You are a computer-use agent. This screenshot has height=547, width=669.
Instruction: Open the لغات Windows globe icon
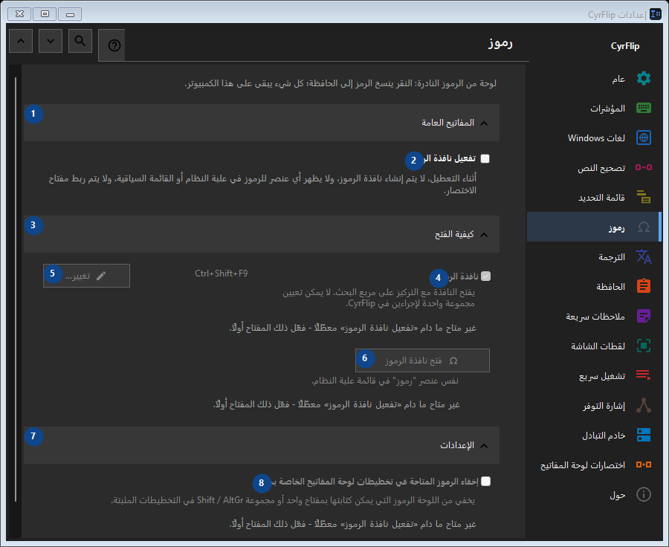pos(644,137)
